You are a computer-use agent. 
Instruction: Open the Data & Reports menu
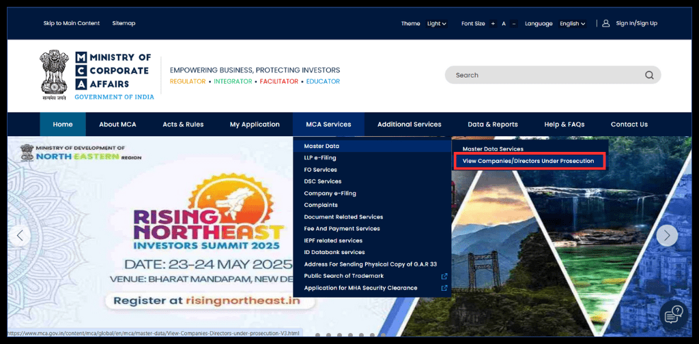coord(492,125)
